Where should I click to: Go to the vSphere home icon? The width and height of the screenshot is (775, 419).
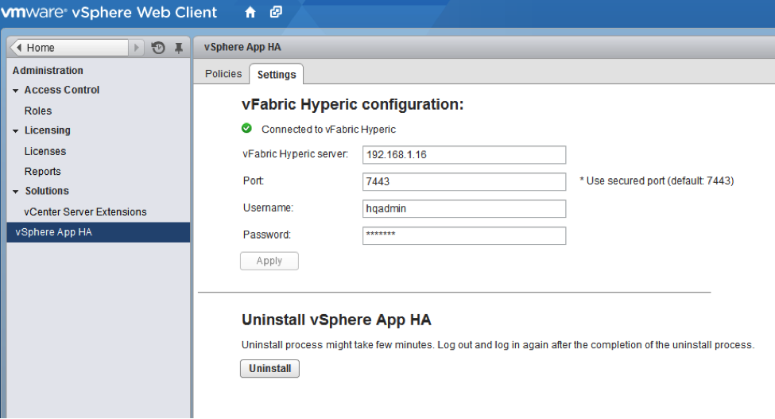point(250,12)
